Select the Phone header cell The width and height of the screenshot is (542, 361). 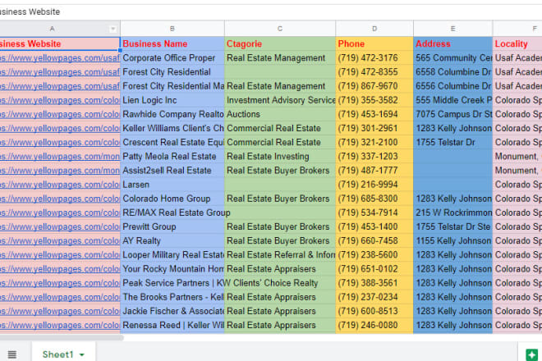(x=374, y=43)
